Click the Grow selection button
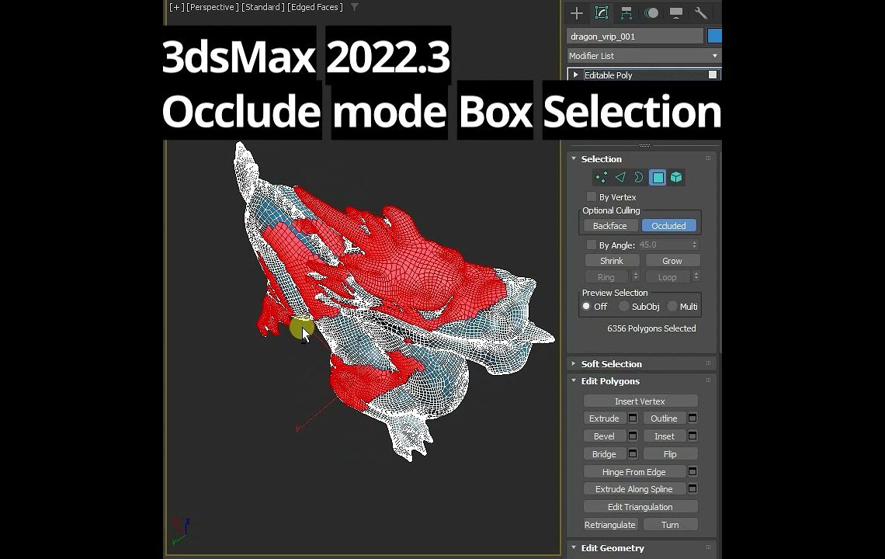Screen dimensions: 885x559 coord(672,260)
